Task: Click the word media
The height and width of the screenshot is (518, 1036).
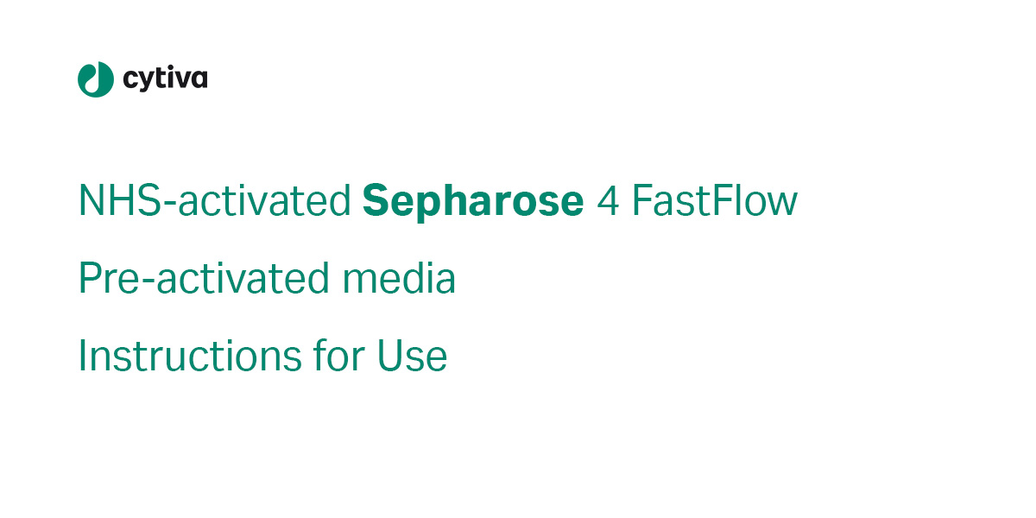Action: (x=400, y=279)
